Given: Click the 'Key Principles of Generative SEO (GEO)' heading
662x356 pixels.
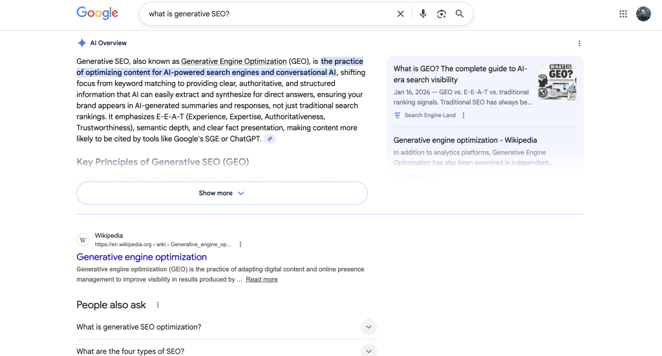Looking at the screenshot, I should pyautogui.click(x=162, y=162).
